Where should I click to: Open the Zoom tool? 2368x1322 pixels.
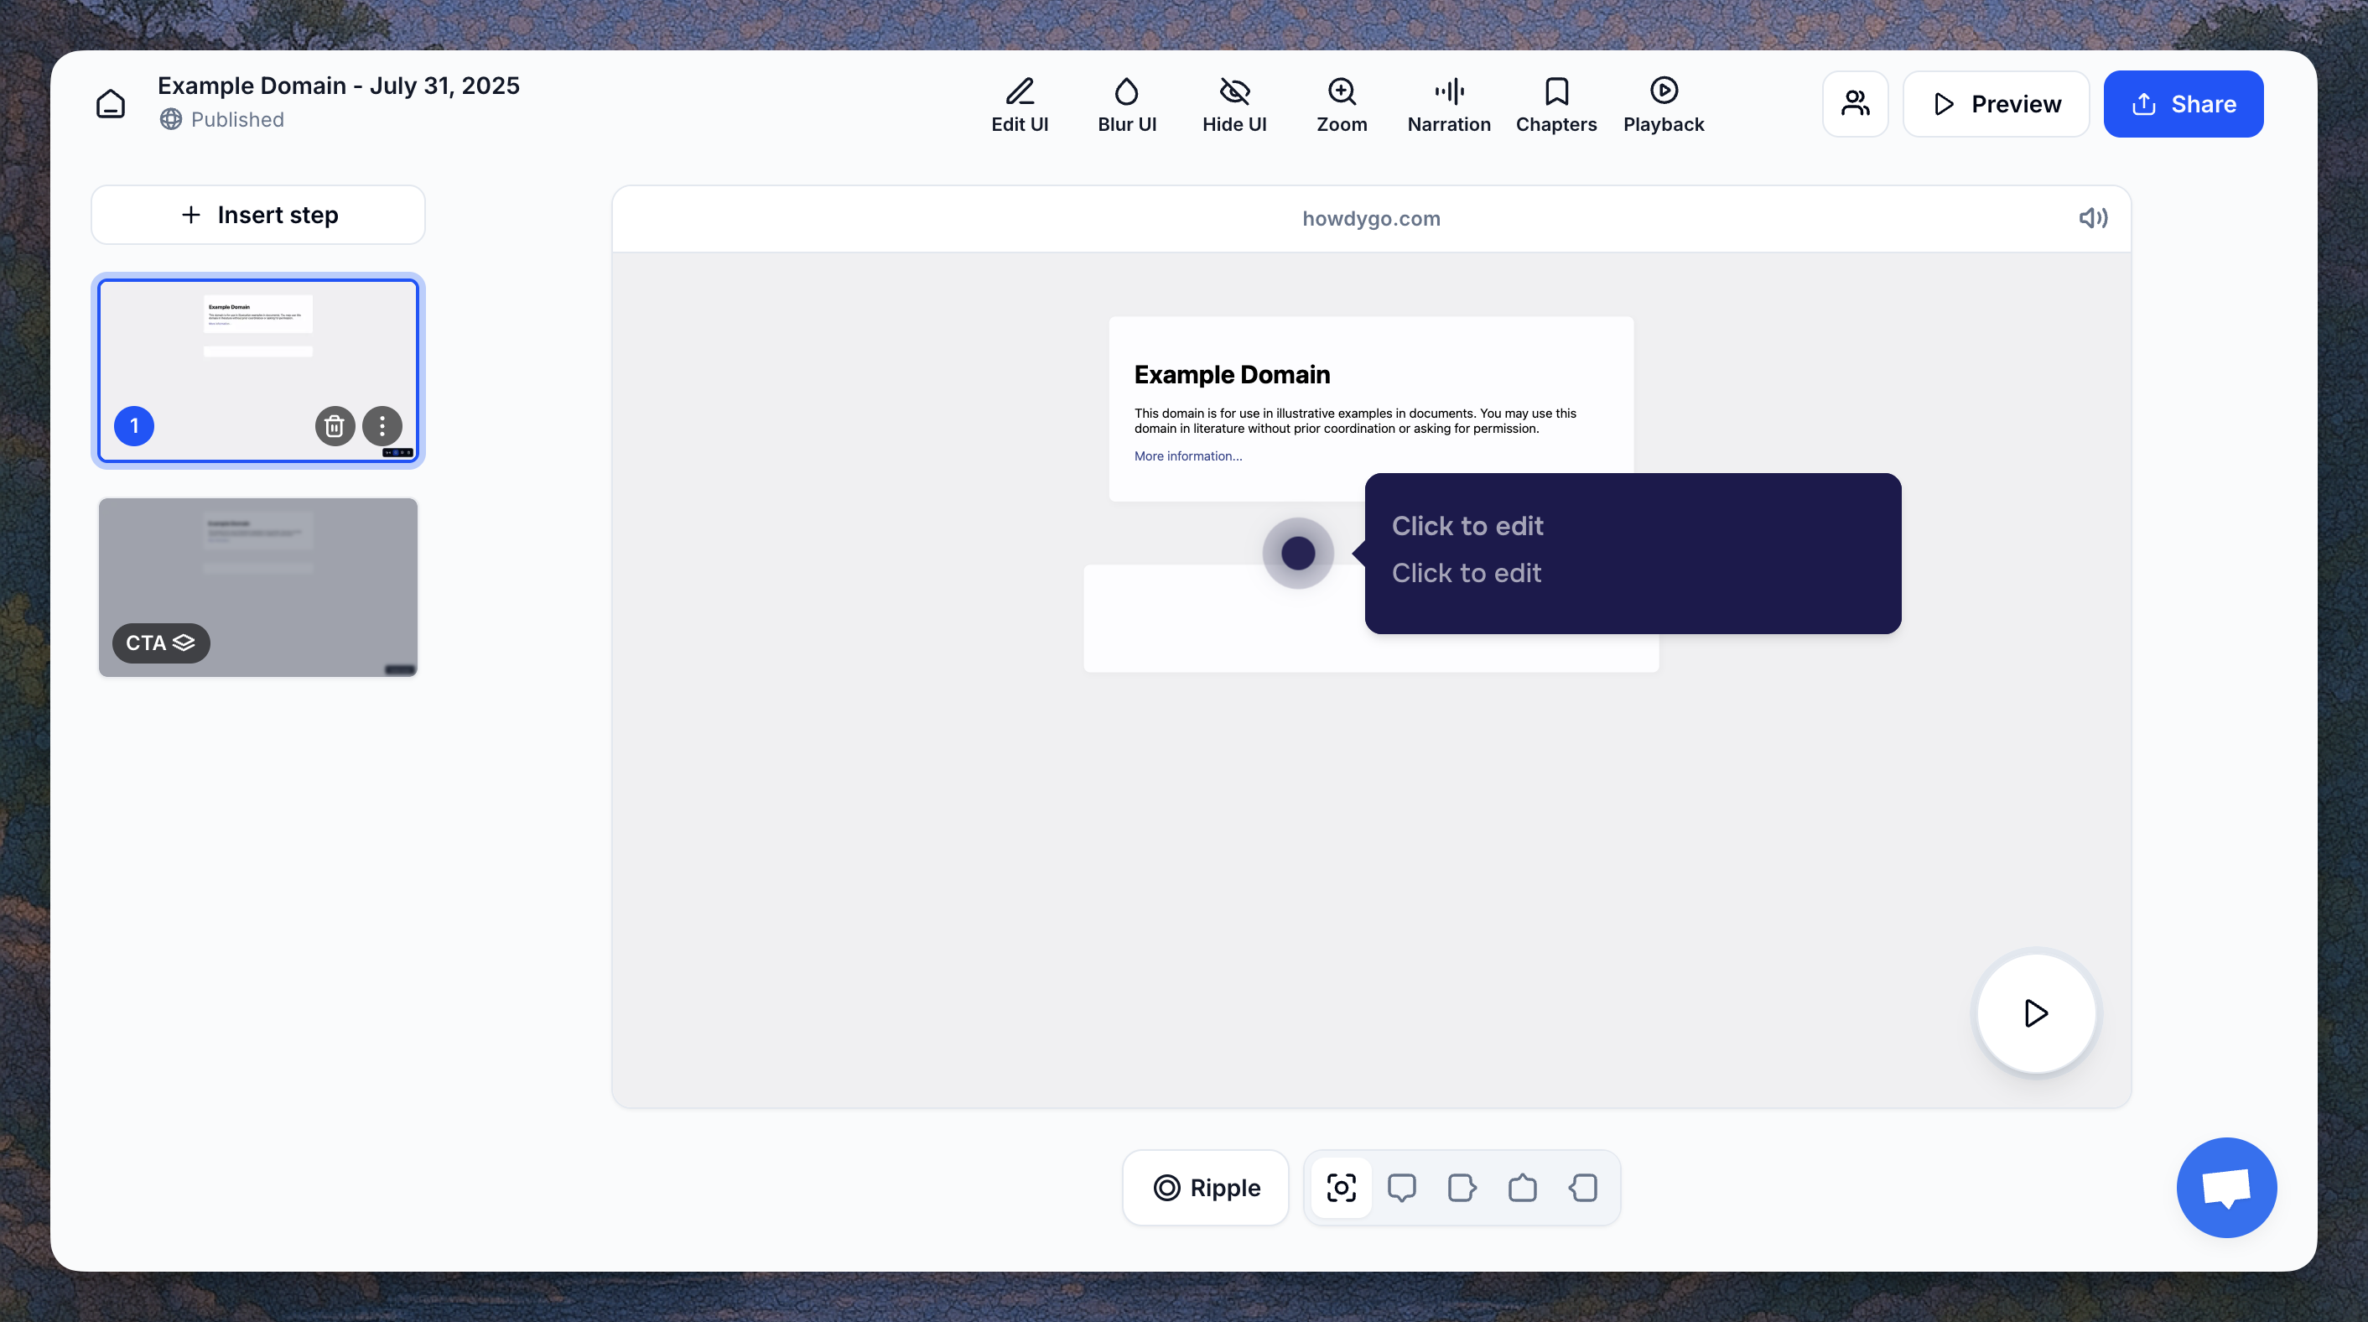point(1341,104)
